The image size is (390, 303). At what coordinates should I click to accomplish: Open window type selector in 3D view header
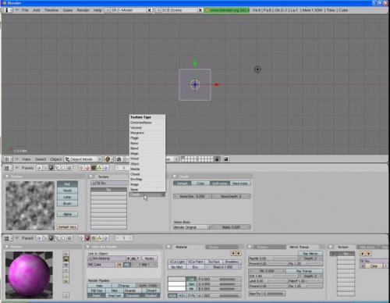(8, 159)
